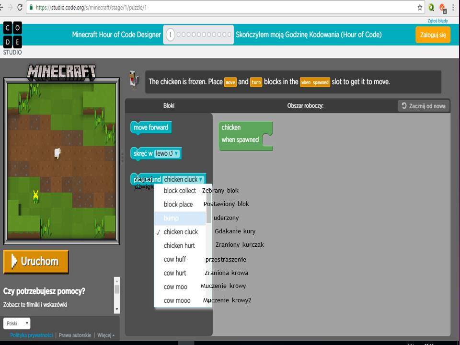Click the secure padlock icon
This screenshot has height=345, width=460.
tap(31, 7)
